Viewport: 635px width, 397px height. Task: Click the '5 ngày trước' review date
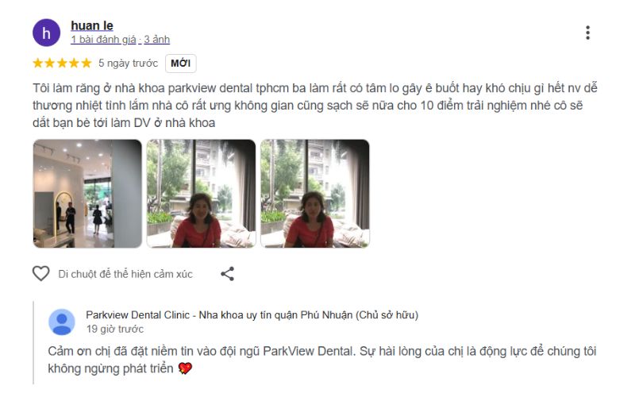128,64
